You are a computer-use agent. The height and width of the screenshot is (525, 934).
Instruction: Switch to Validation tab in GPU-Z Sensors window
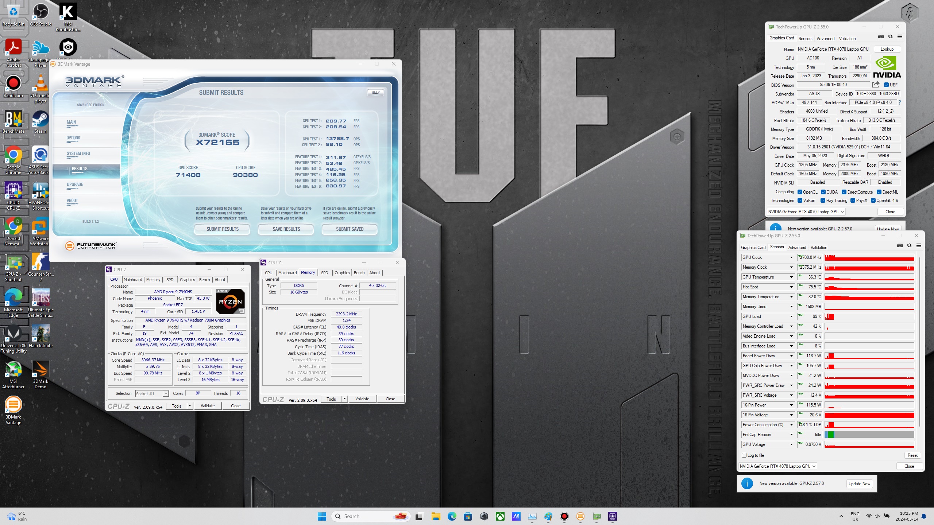coord(819,247)
